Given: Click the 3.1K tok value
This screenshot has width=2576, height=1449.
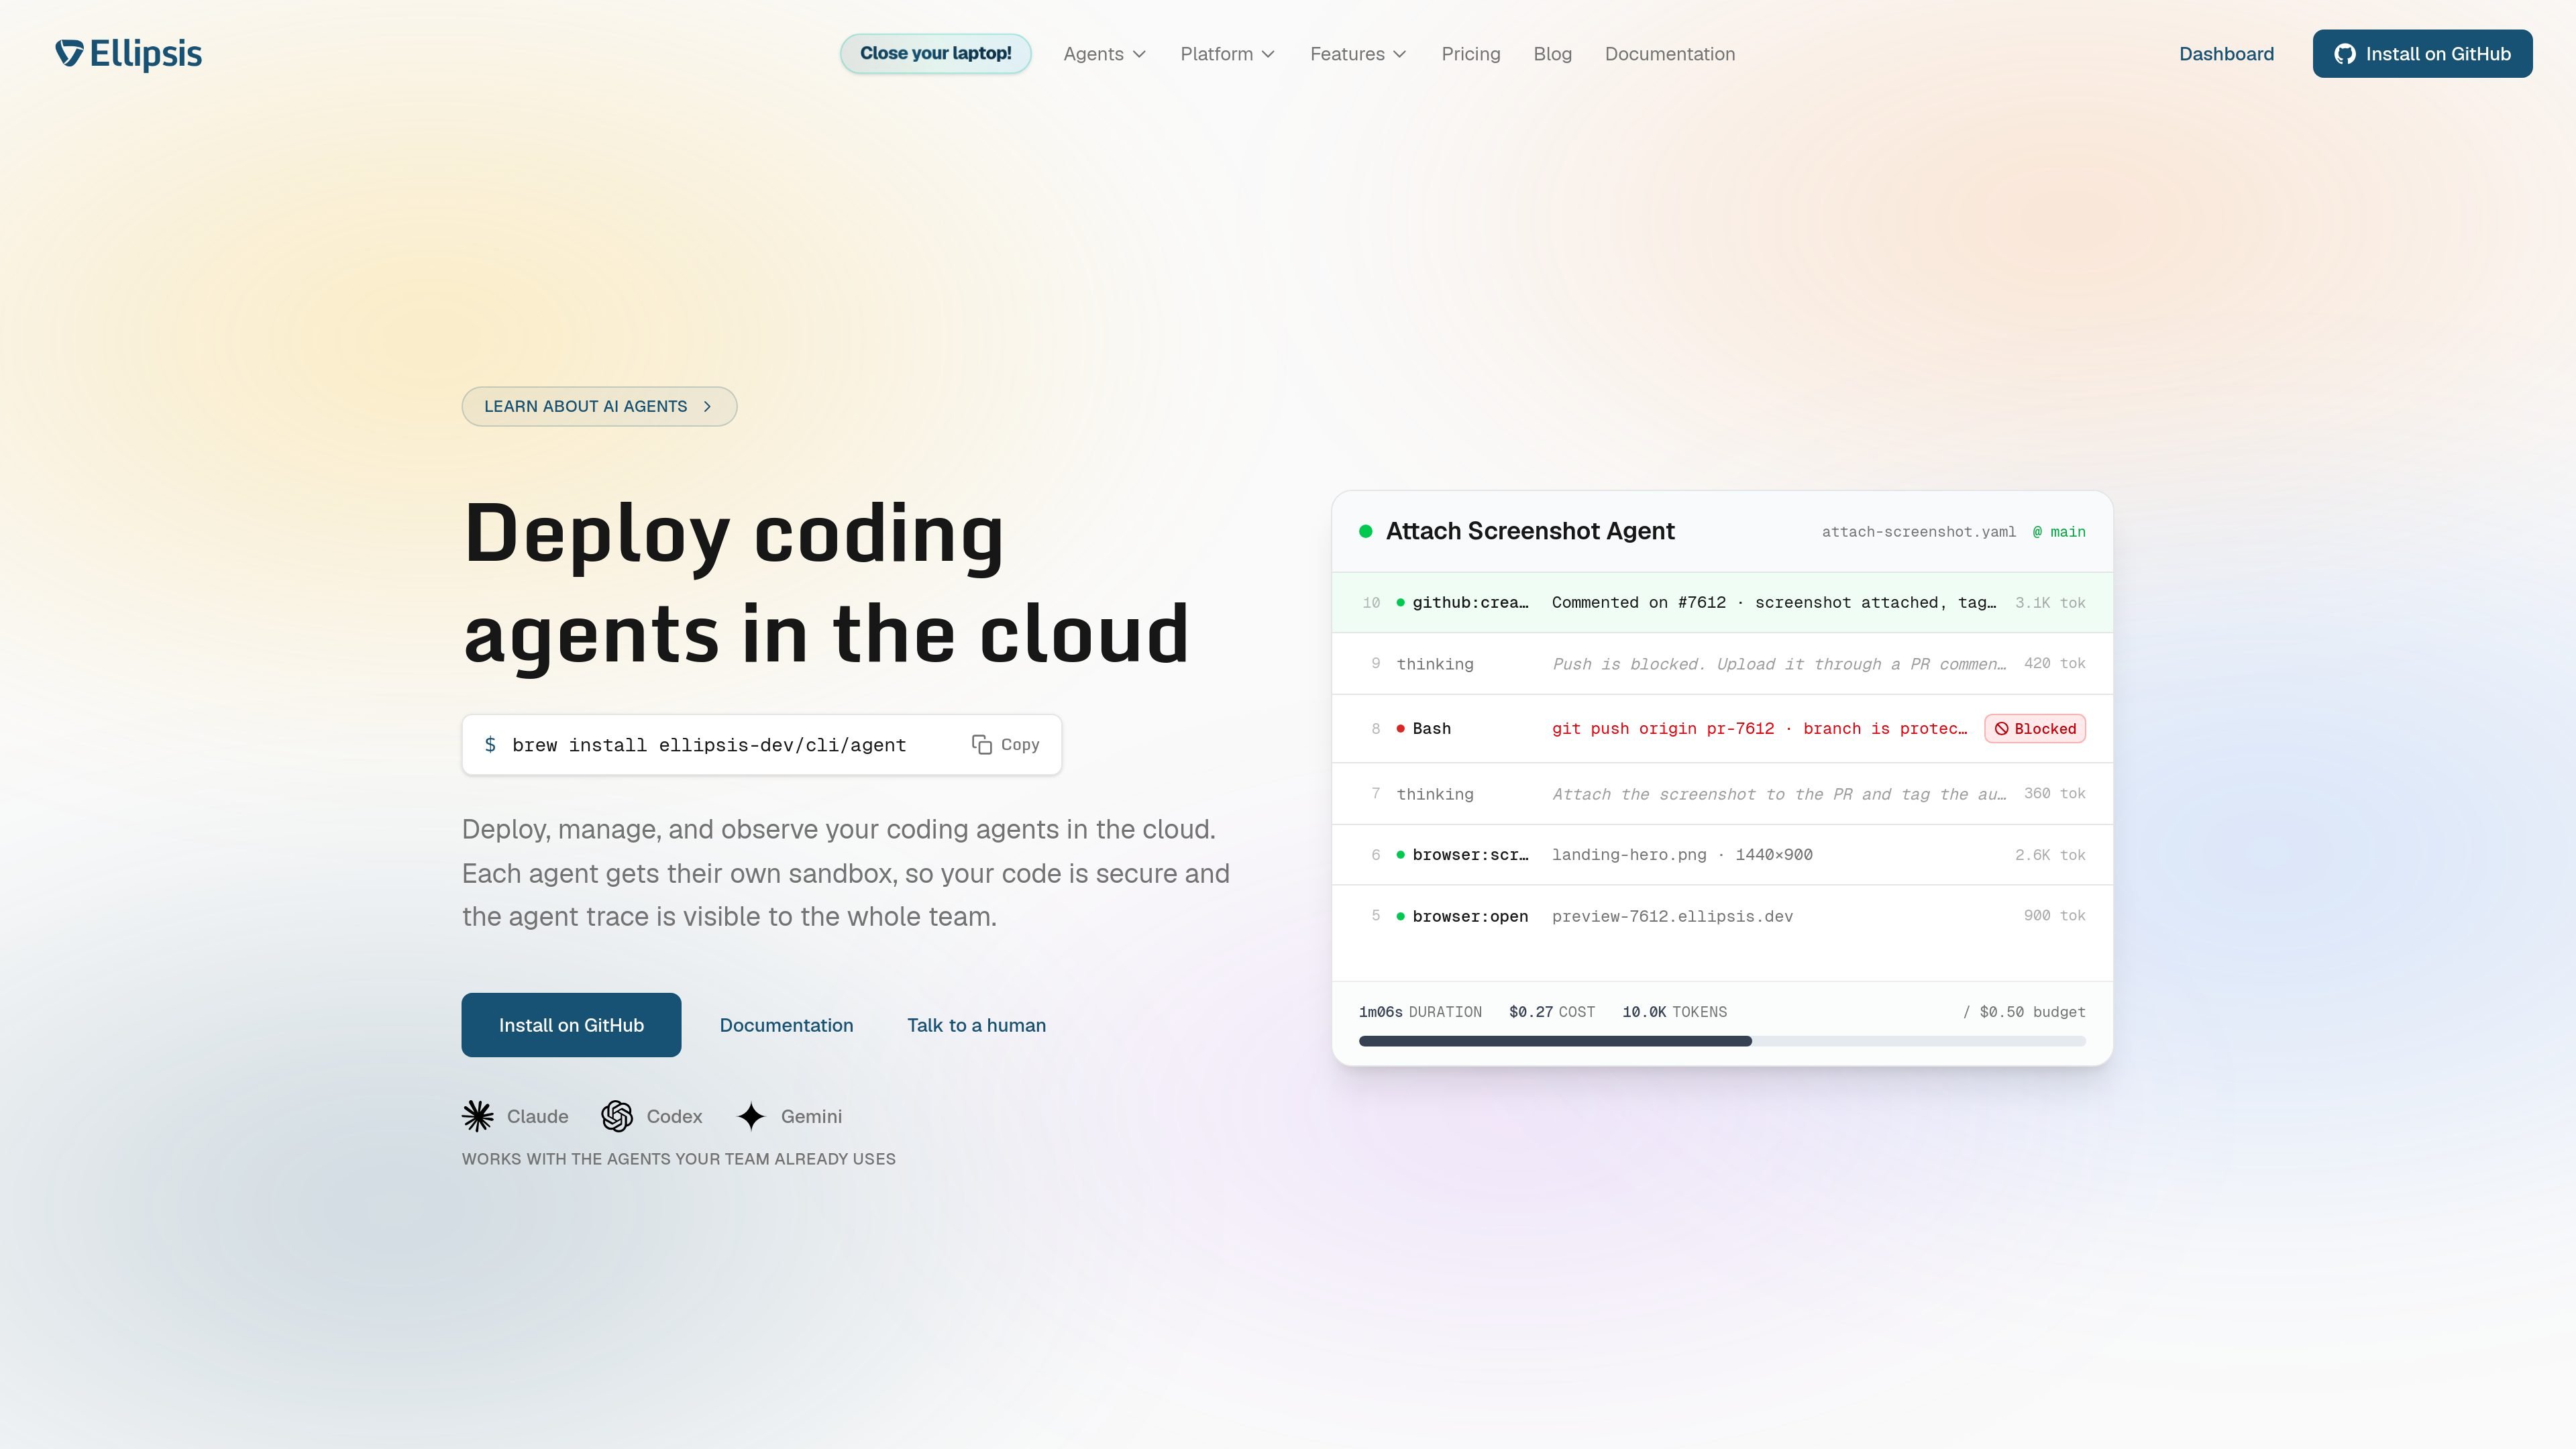Looking at the screenshot, I should coord(2050,603).
